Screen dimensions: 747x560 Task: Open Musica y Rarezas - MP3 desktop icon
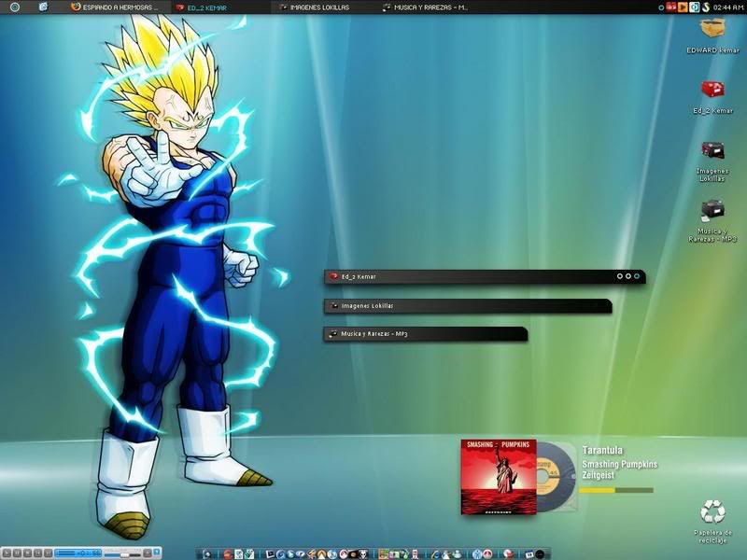point(712,222)
